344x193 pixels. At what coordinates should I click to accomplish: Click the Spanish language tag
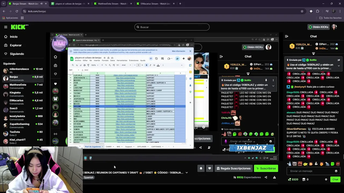[x=88, y=177]
